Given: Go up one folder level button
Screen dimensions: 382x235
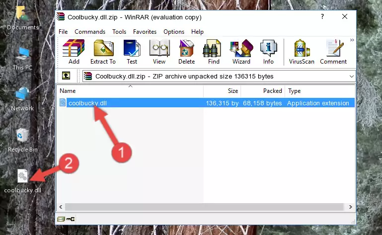Looking at the screenshot, I should (x=66, y=76).
